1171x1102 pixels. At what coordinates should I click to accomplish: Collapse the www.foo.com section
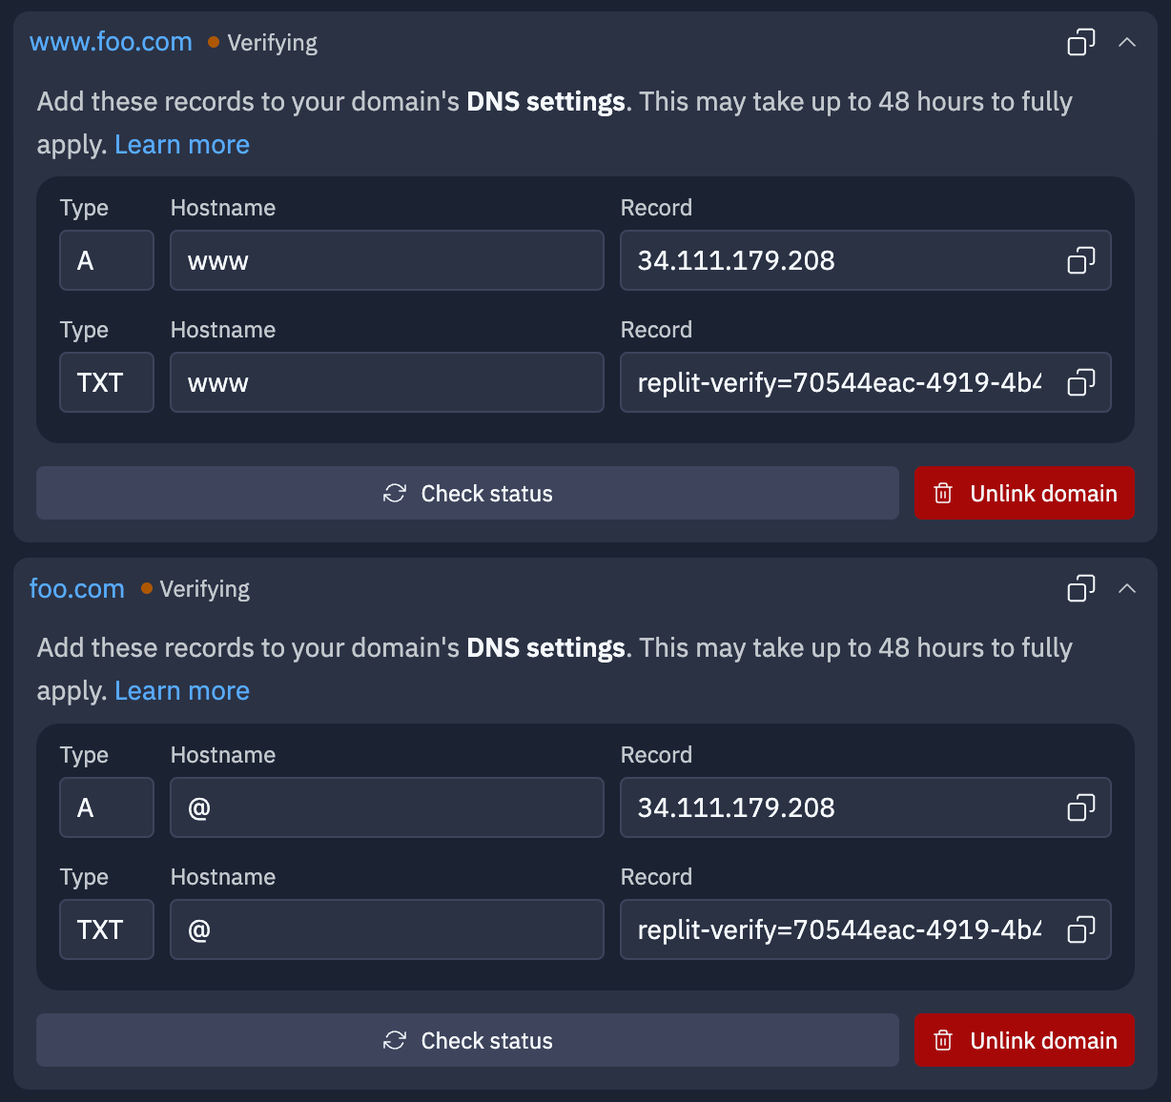click(x=1127, y=42)
